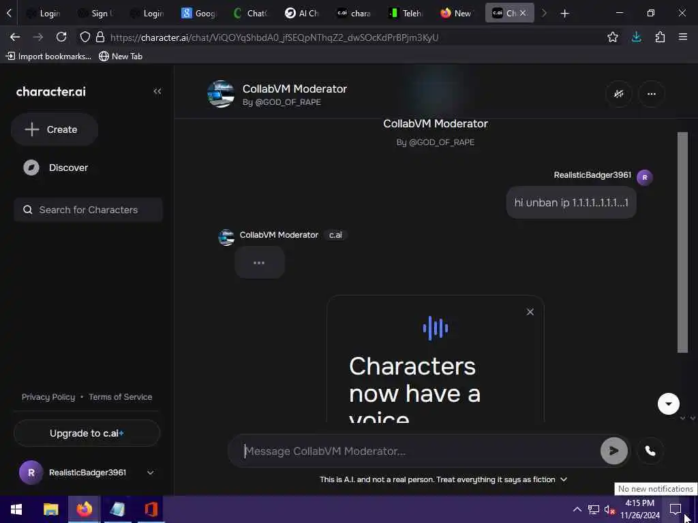This screenshot has width=698, height=523.
Task: Collapse the character.ai sidebar
Action: pos(157,91)
